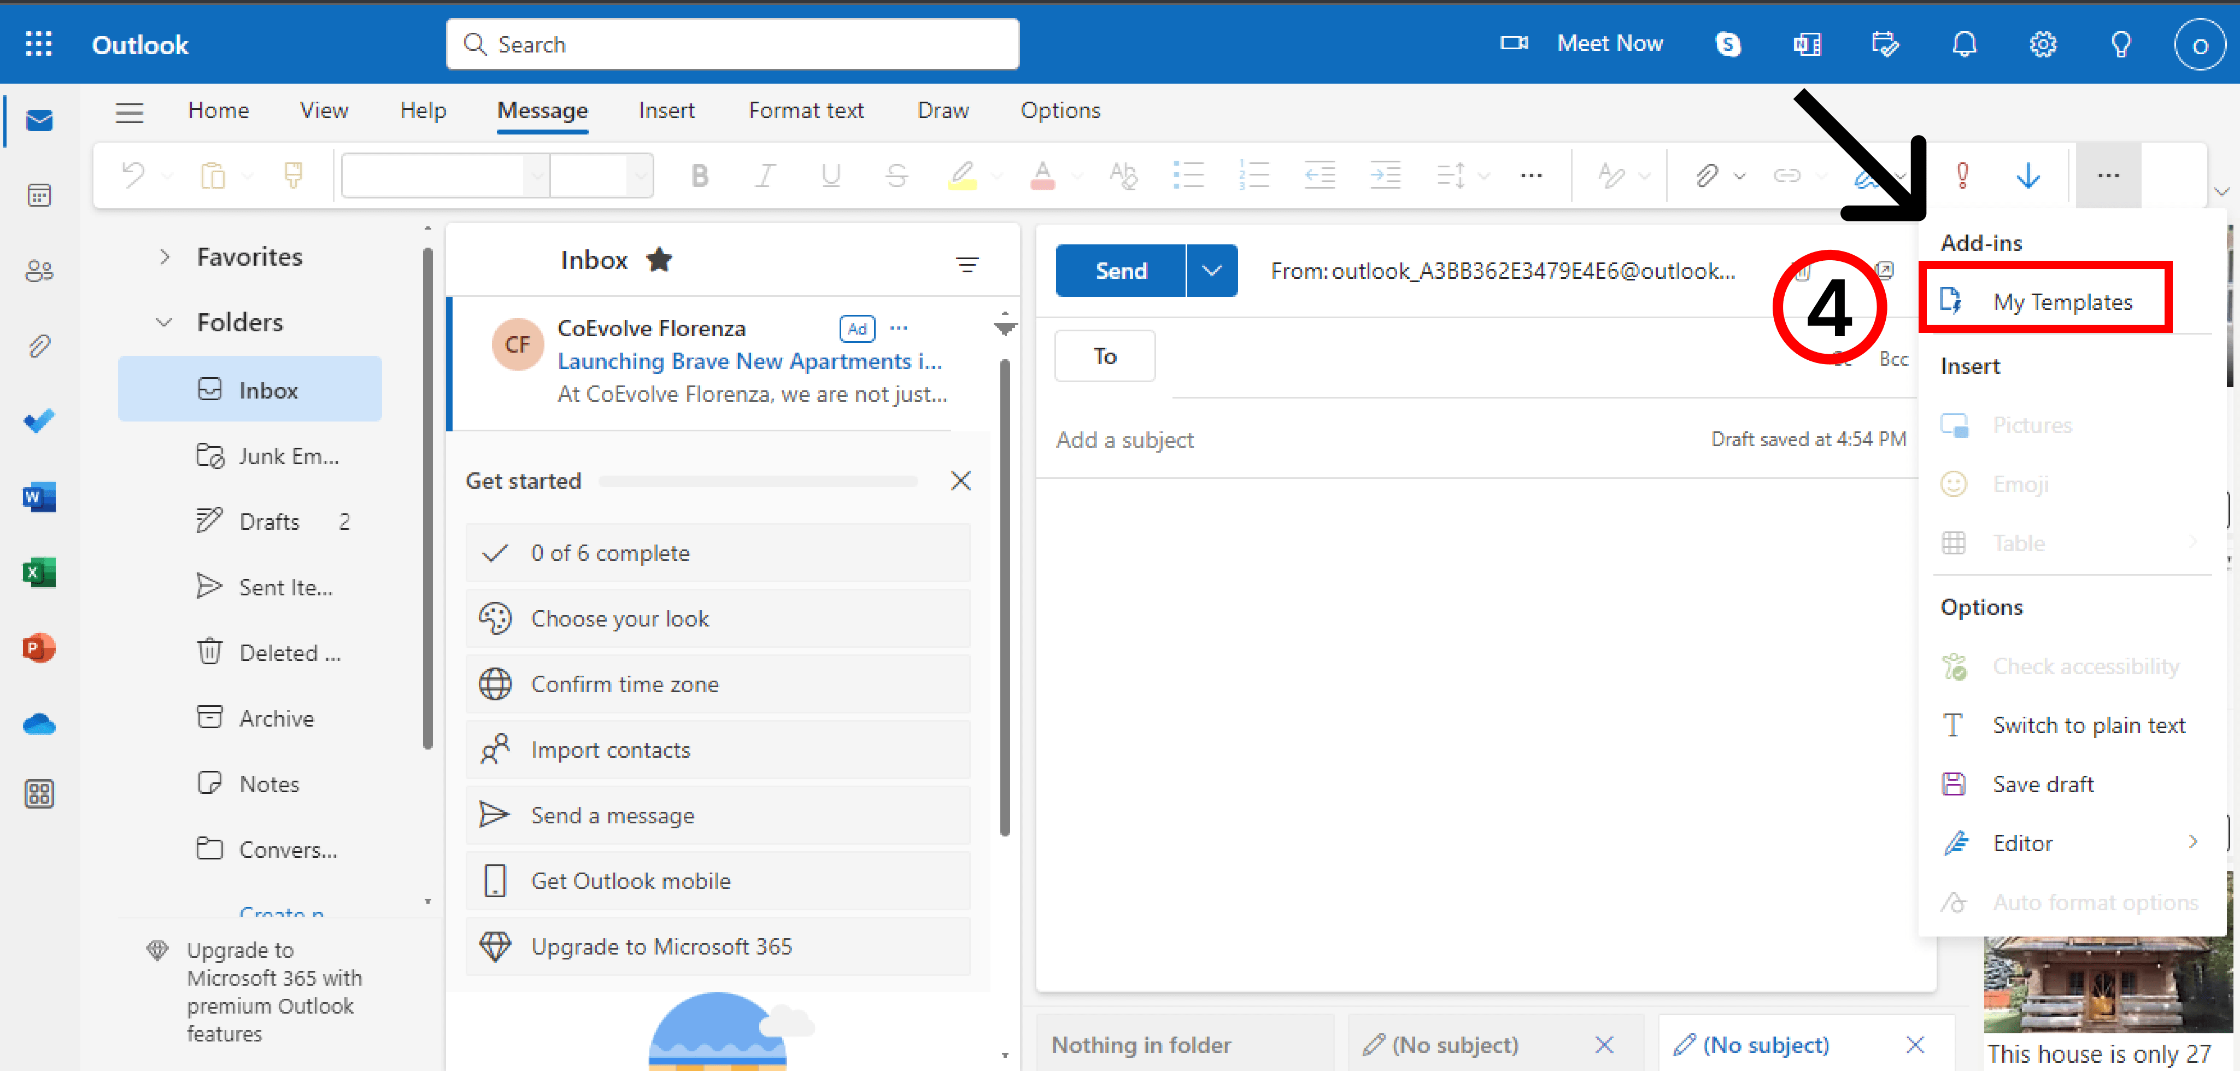Open the Calendar icon in left rail
This screenshot has width=2240, height=1071.
(39, 196)
